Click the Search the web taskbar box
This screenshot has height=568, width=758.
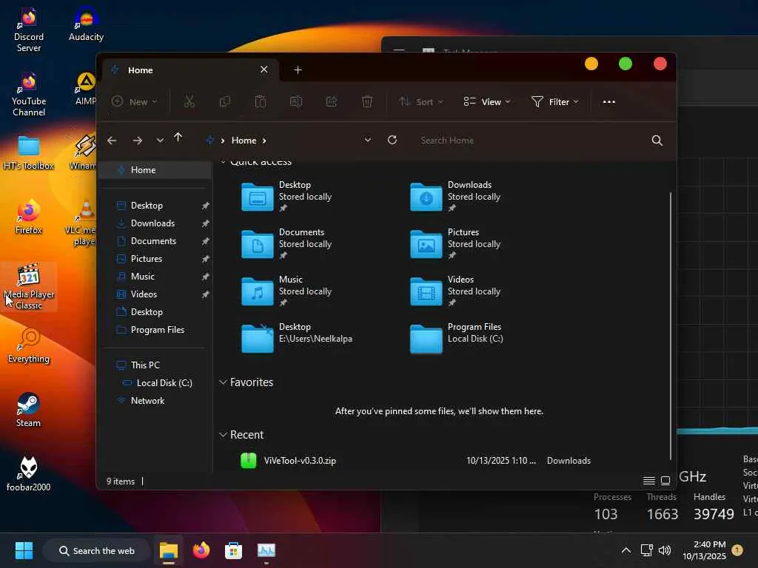point(97,550)
